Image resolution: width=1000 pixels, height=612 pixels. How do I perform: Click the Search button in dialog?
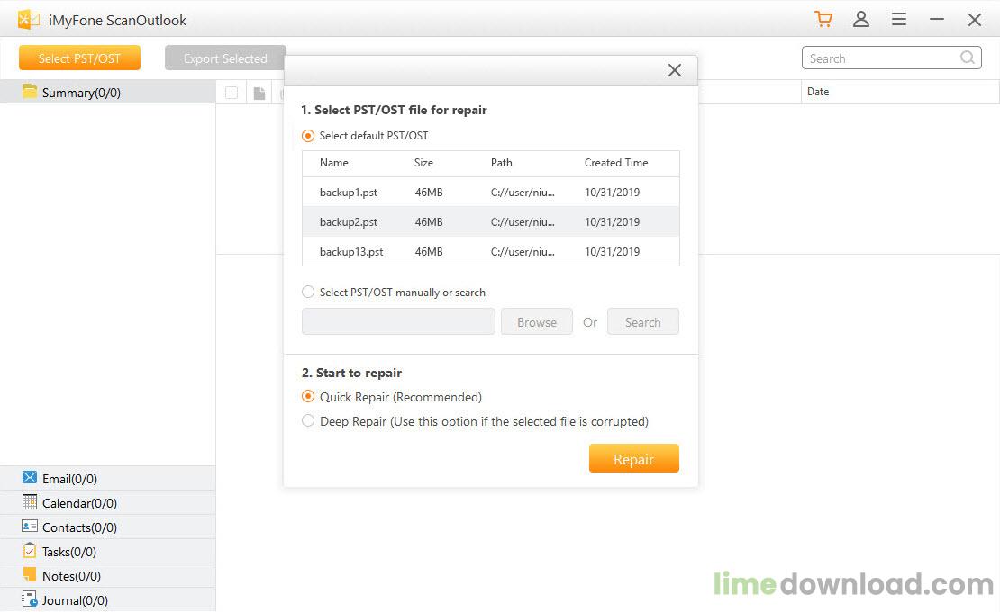point(643,321)
